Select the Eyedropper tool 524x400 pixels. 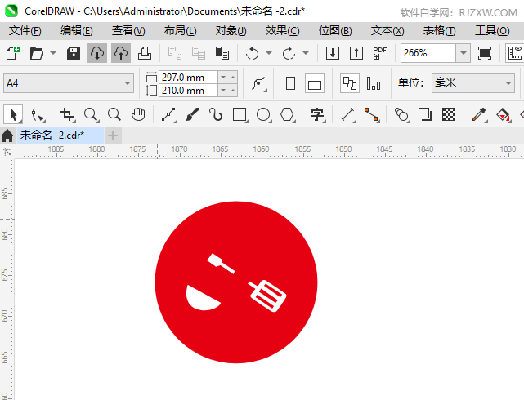tap(479, 115)
